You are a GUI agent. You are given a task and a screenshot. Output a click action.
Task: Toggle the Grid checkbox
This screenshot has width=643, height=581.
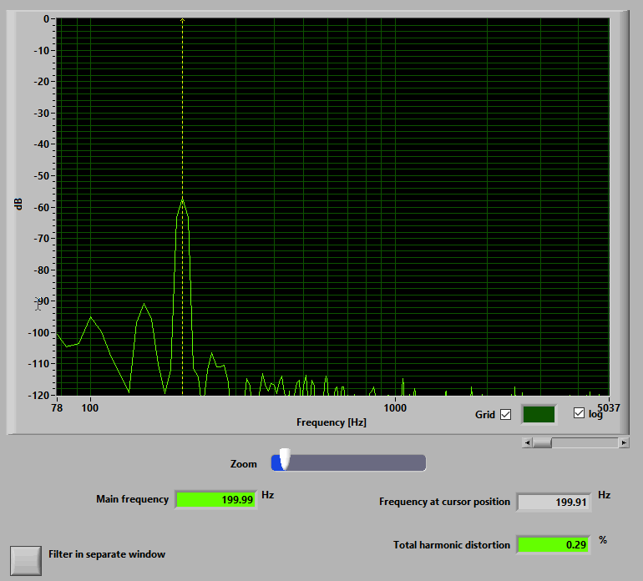tap(505, 415)
